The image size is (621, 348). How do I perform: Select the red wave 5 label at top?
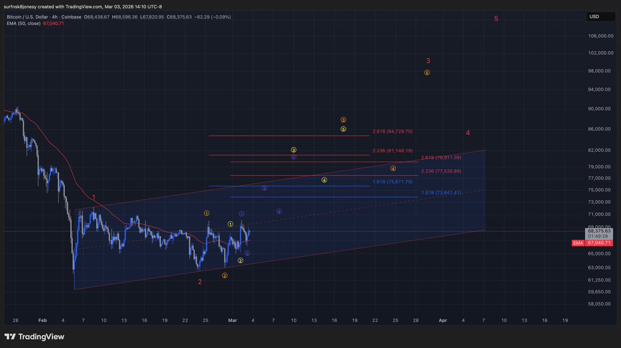(496, 19)
